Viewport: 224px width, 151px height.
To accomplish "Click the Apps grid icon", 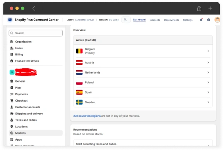I will (x=12, y=139).
